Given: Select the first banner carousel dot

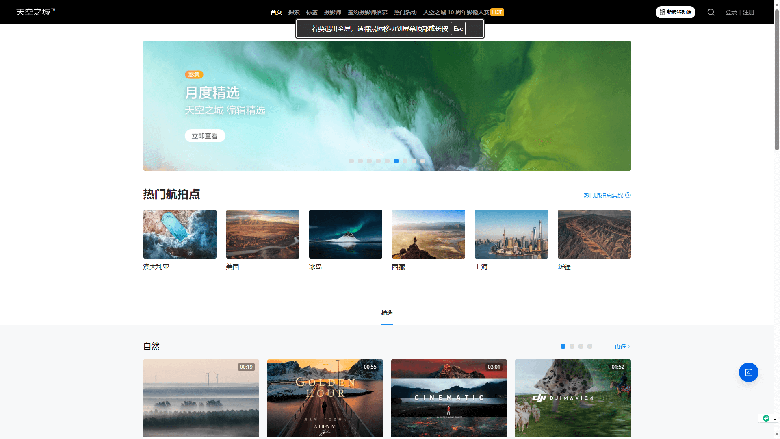Looking at the screenshot, I should (351, 161).
